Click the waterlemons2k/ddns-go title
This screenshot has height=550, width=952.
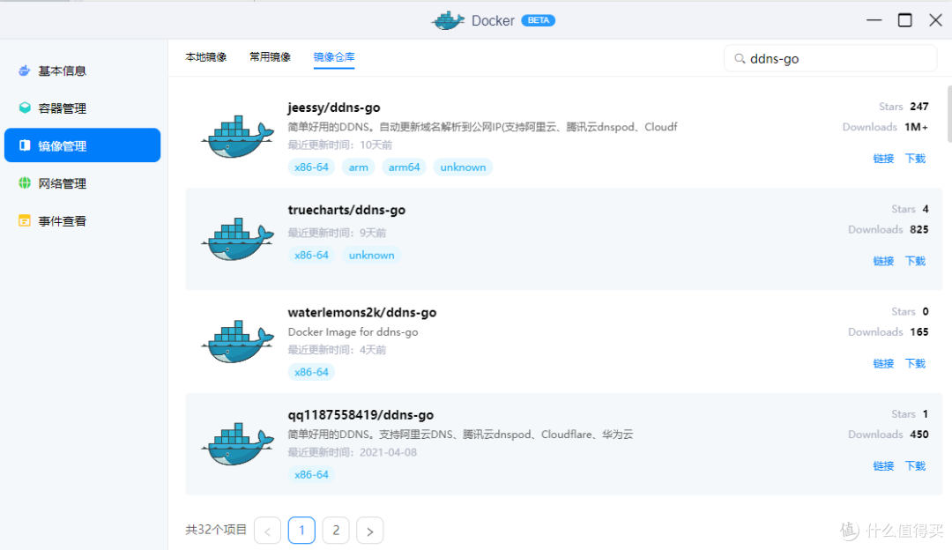tap(362, 313)
